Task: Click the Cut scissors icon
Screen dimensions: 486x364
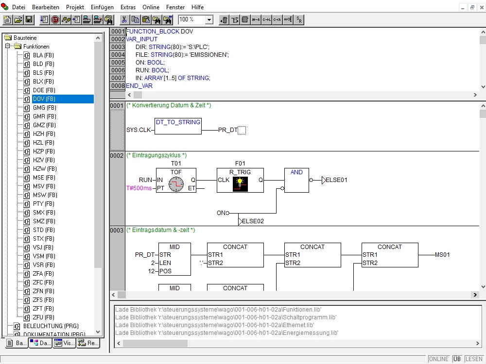Action: click(x=124, y=19)
